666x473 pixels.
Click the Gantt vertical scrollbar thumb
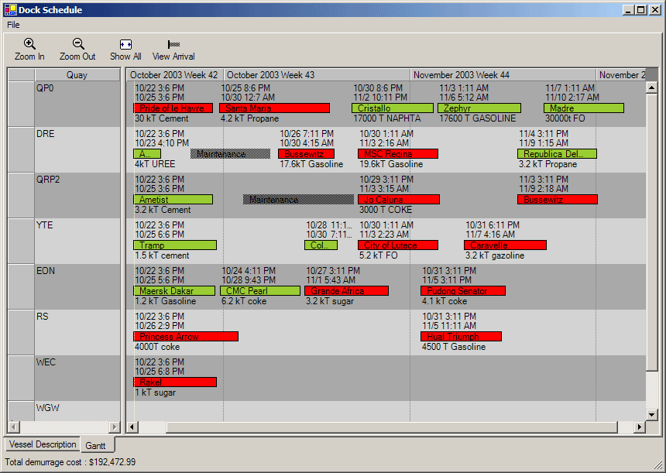652,231
